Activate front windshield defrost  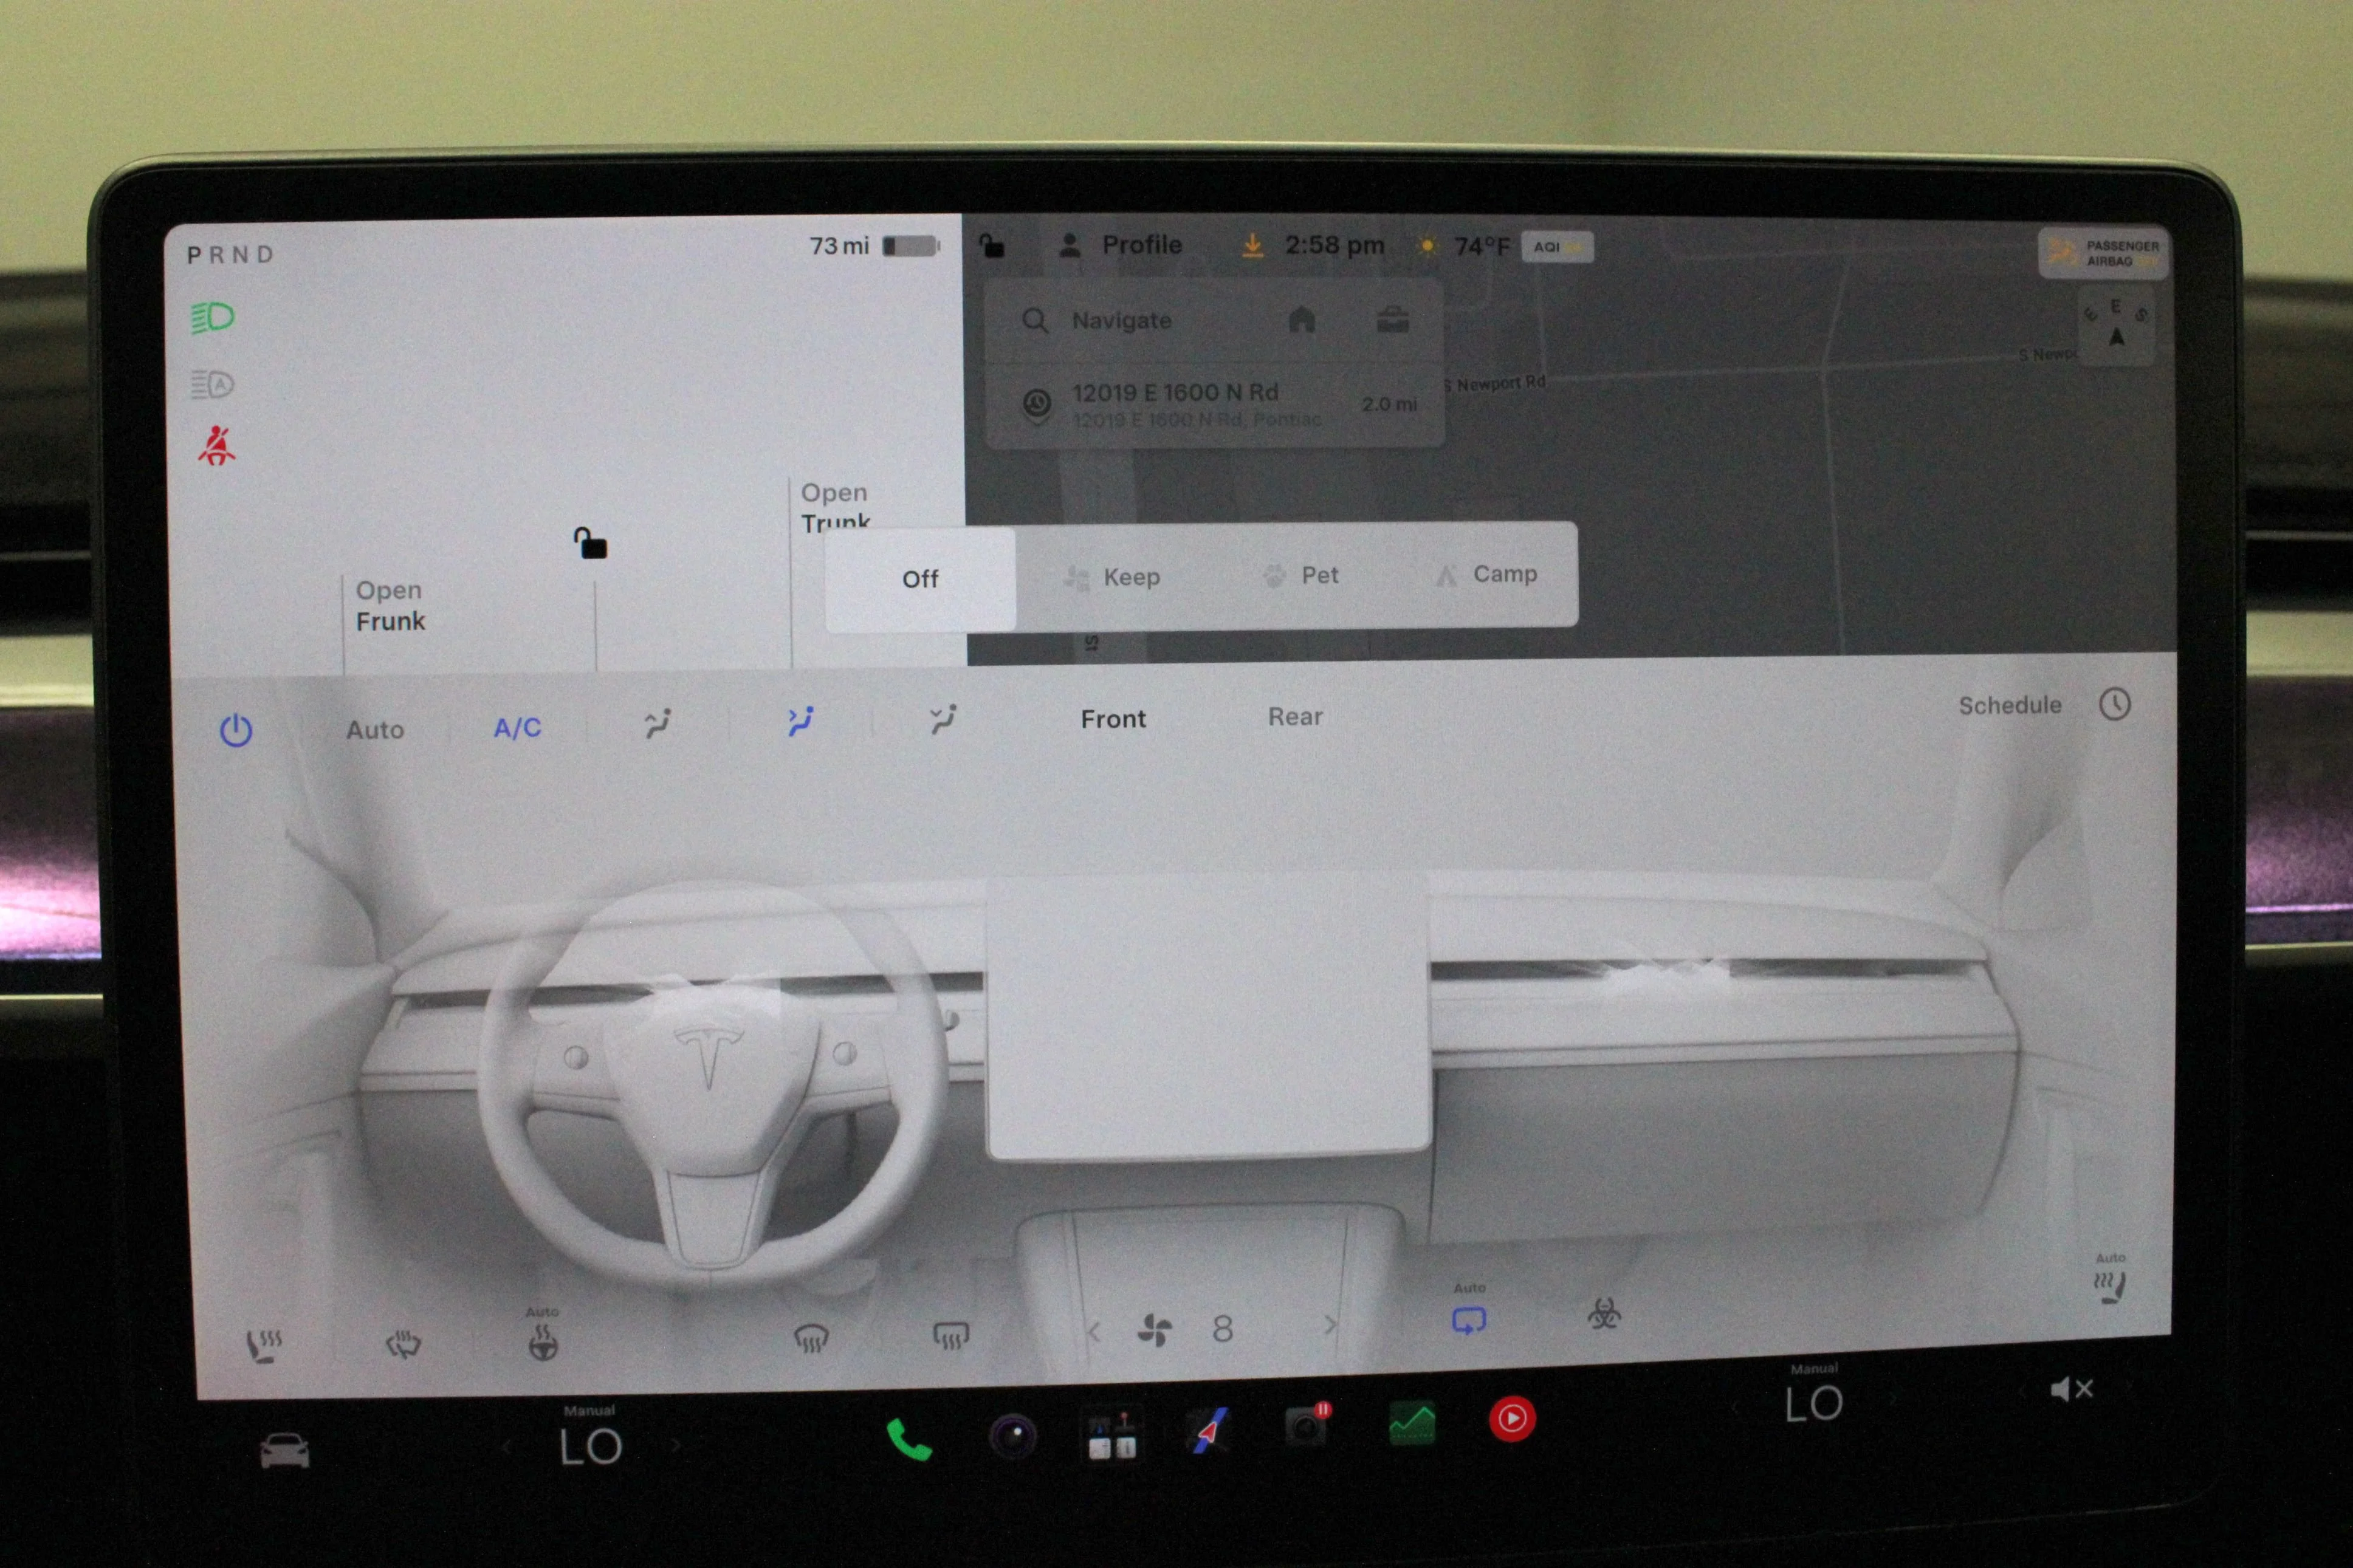pyautogui.click(x=810, y=1338)
